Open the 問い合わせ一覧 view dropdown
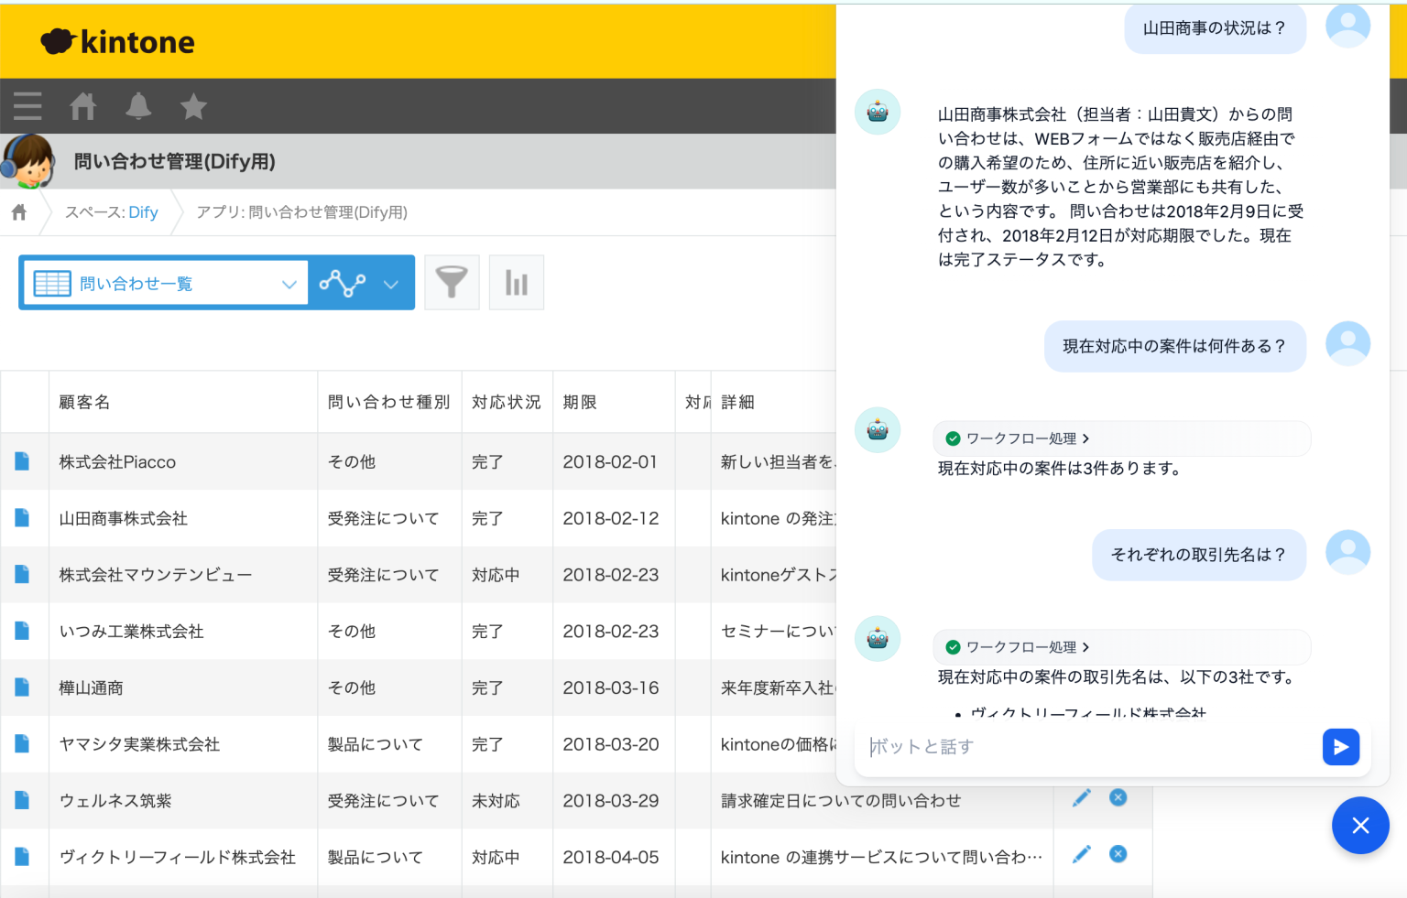1407x898 pixels. point(289,282)
